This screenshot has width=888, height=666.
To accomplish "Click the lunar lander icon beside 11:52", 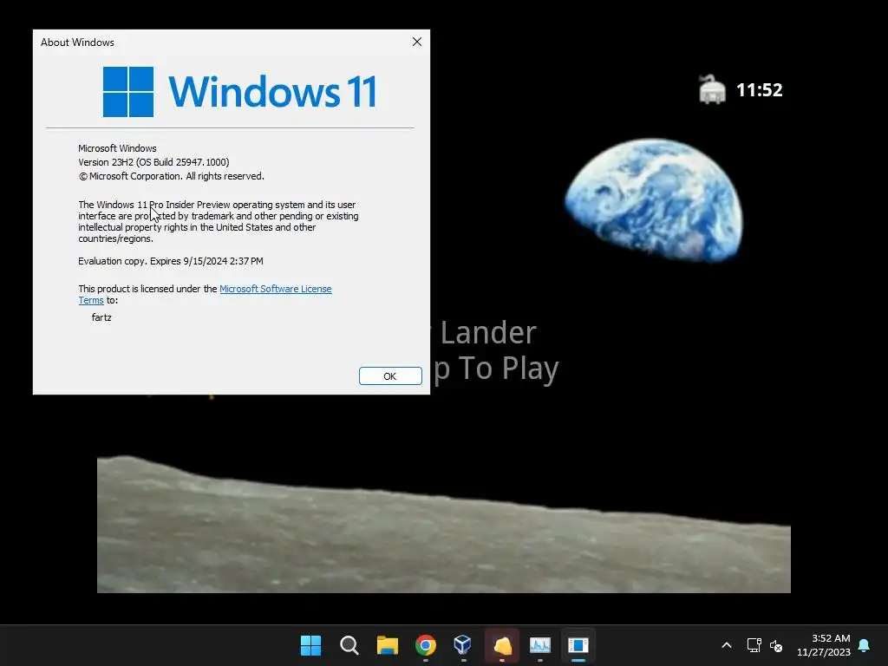I will point(712,89).
